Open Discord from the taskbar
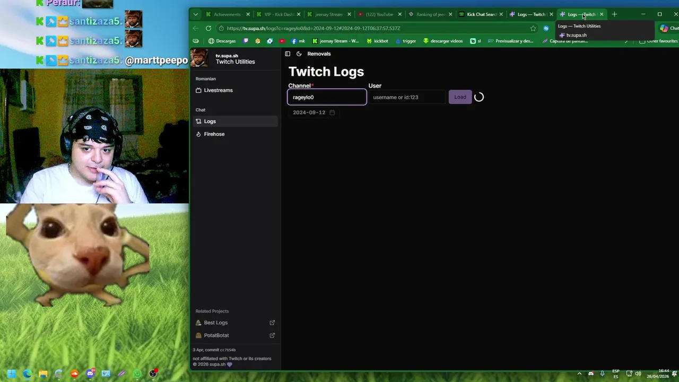The width and height of the screenshot is (679, 382). coord(90,374)
